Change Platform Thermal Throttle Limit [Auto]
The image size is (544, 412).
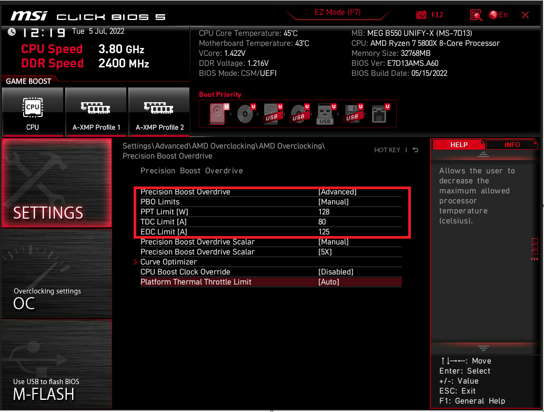coord(271,282)
